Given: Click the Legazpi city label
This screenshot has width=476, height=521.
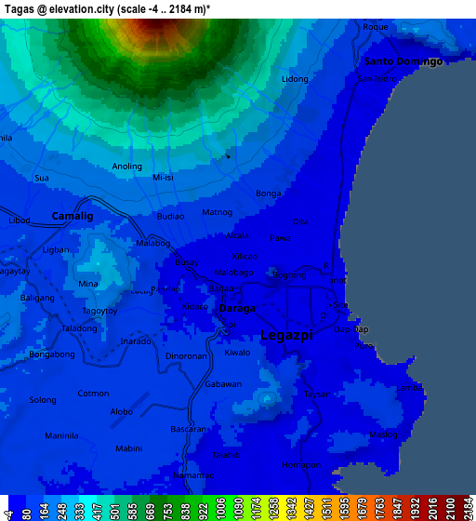Looking at the screenshot, I should click(286, 335).
